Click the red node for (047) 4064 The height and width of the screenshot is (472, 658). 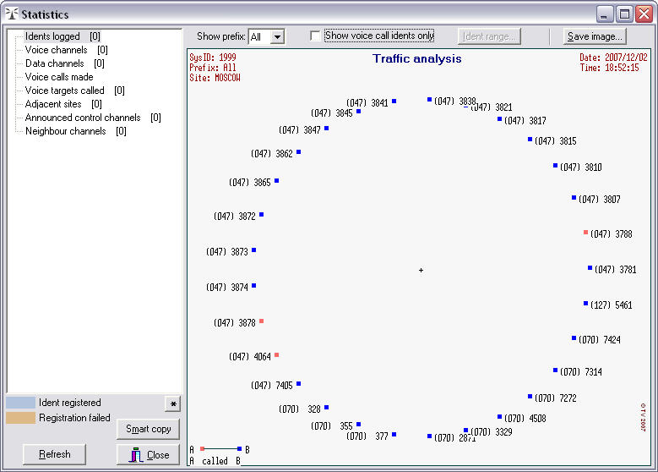[x=276, y=355]
